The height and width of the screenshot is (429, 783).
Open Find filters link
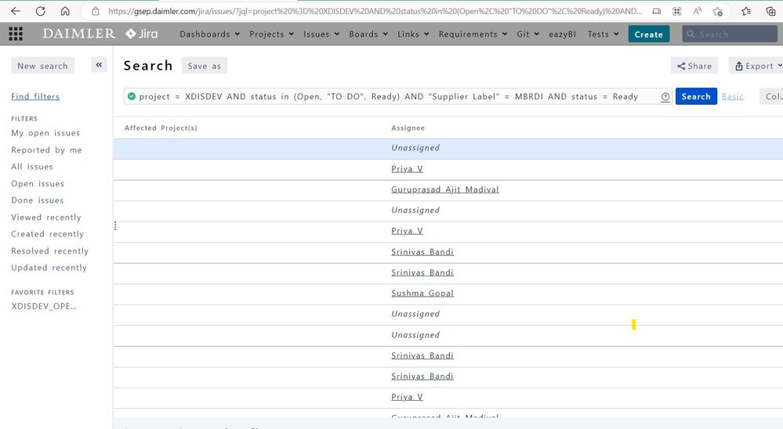[x=35, y=96]
